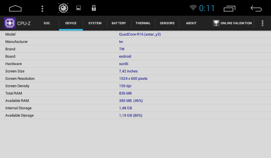Select the Model label row

(x=10, y=34)
